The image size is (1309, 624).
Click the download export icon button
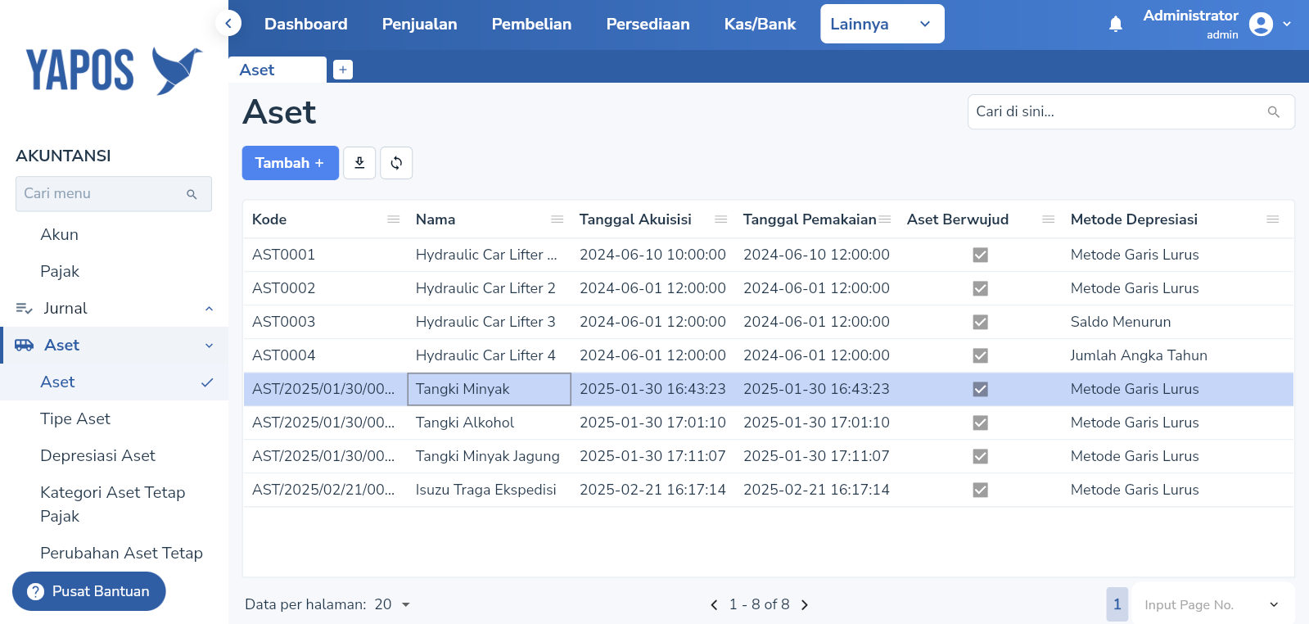(x=359, y=163)
